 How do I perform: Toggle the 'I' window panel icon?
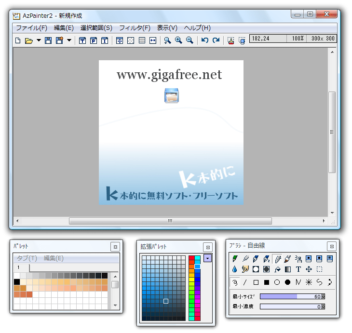(x=105, y=40)
